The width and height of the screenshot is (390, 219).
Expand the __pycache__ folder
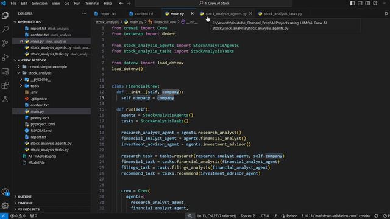pyautogui.click(x=41, y=80)
